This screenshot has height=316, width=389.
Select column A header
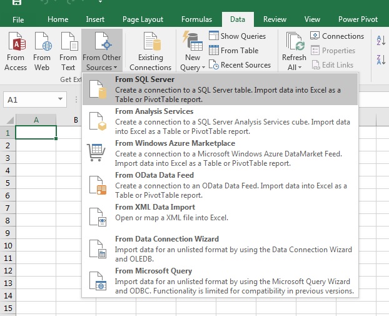tap(36, 120)
